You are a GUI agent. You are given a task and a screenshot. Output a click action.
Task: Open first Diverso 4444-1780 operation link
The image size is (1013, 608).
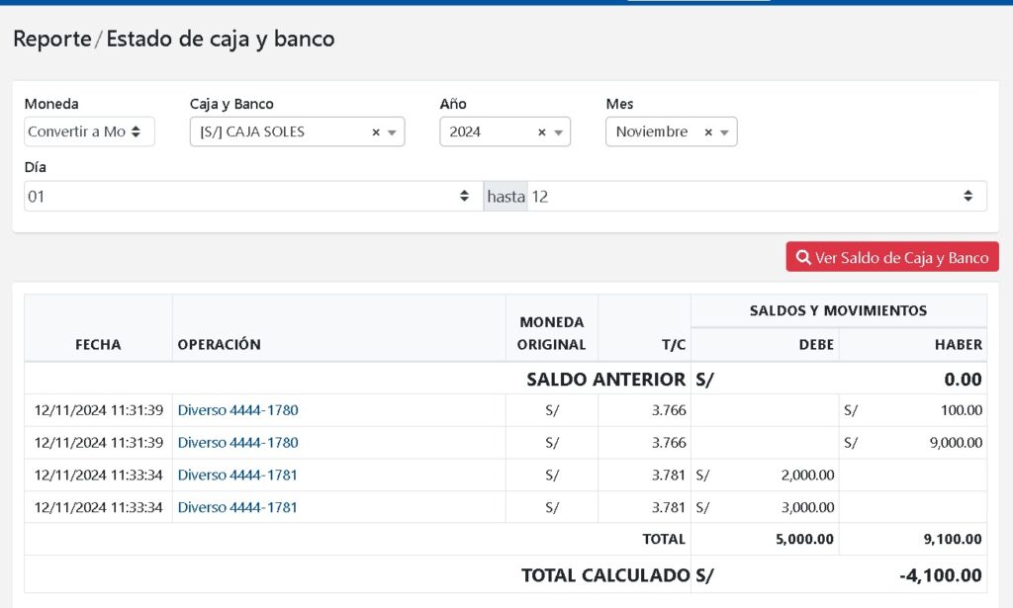coord(237,410)
